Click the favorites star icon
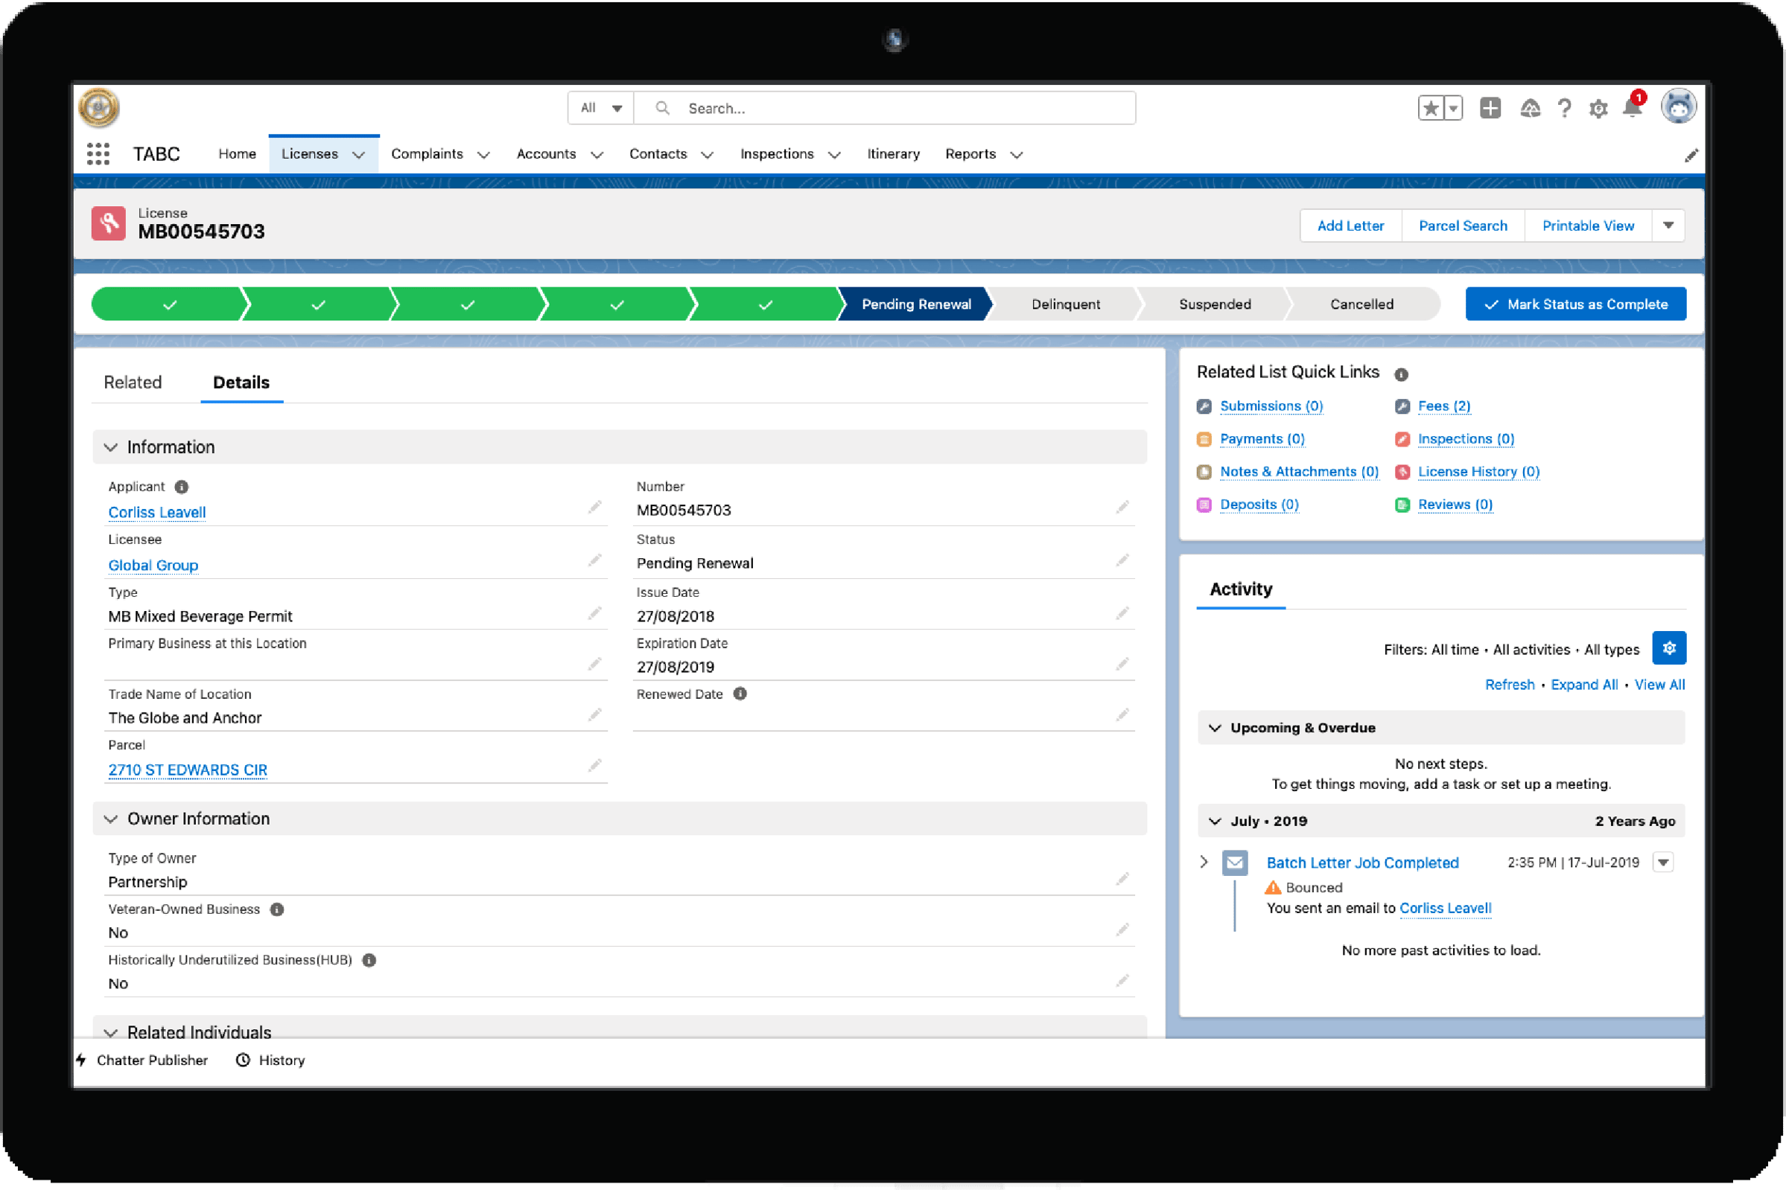The height and width of the screenshot is (1190, 1786). 1432,108
